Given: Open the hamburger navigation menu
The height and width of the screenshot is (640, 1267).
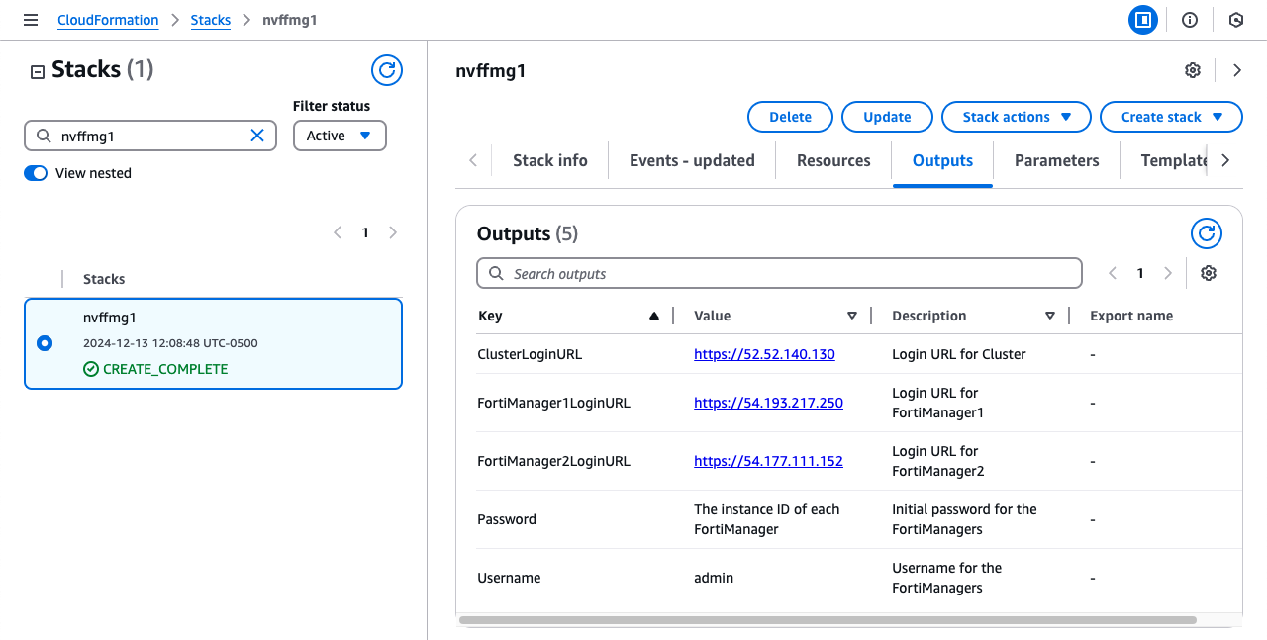Looking at the screenshot, I should (31, 20).
